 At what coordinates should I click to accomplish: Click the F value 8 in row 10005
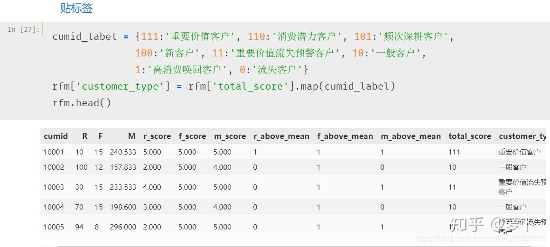coord(97,227)
